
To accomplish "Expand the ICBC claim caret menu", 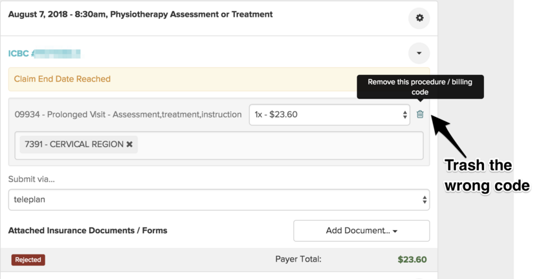I will (x=419, y=53).
